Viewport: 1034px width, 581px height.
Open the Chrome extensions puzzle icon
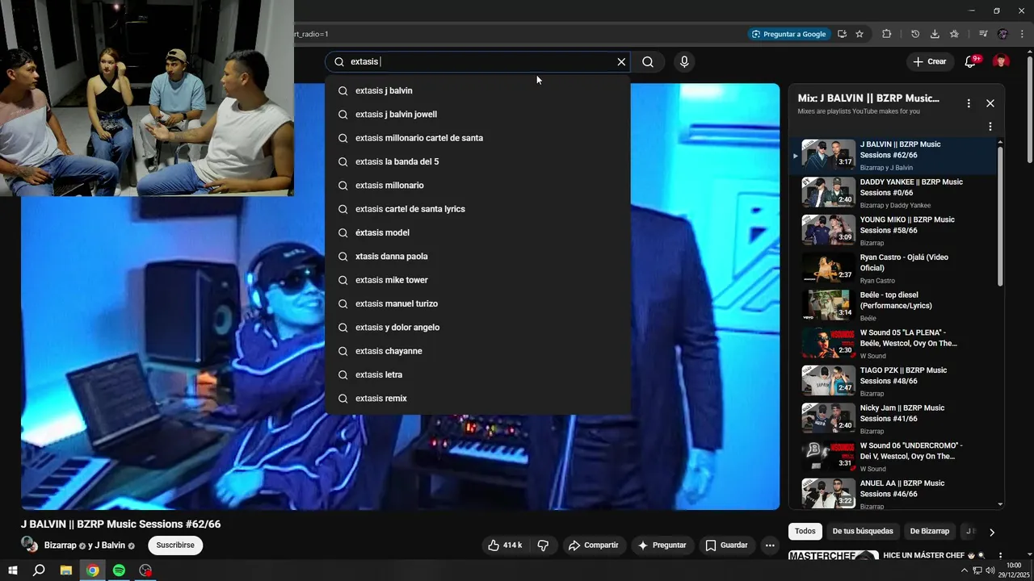(887, 34)
